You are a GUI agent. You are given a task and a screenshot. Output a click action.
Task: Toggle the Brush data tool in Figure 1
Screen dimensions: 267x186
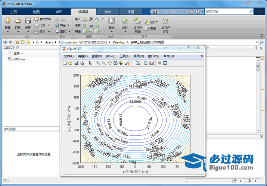tap(127, 63)
